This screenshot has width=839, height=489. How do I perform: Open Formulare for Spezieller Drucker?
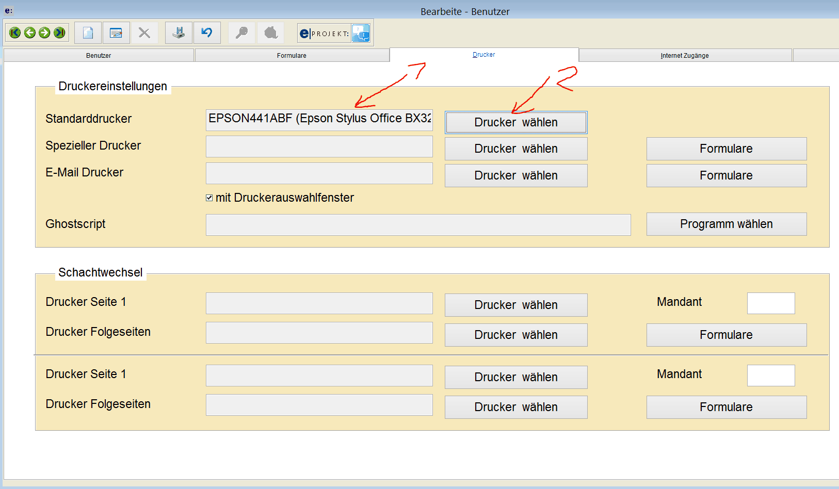point(727,149)
